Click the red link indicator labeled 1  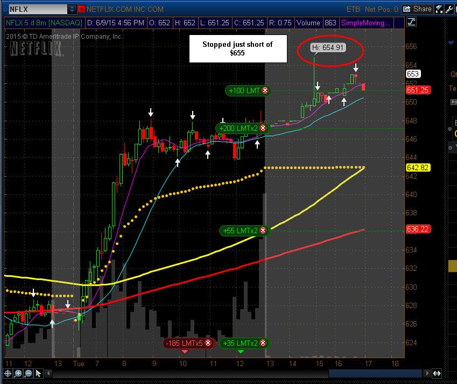(x=81, y=9)
